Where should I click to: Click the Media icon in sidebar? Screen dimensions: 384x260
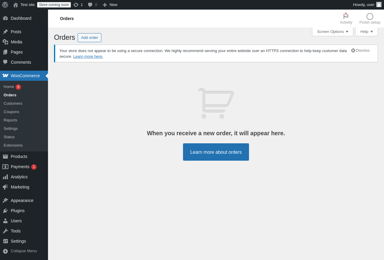5,42
